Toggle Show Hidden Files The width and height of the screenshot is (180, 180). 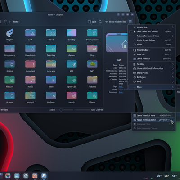pyautogui.click(x=116, y=22)
